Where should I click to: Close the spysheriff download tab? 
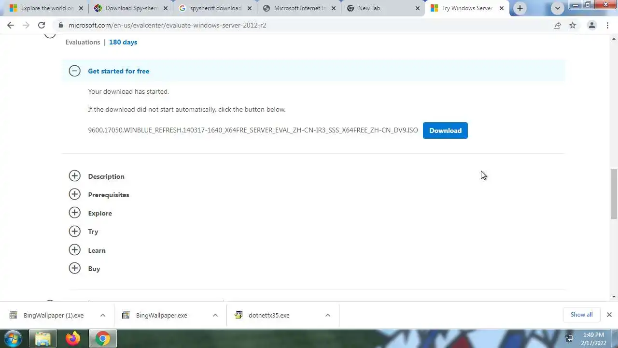coord(249,8)
